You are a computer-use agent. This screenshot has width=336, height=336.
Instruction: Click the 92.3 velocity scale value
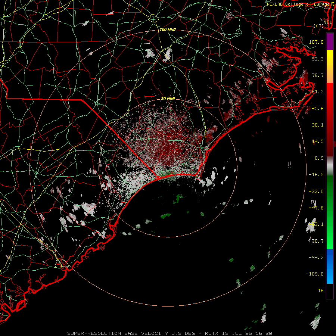(318, 59)
